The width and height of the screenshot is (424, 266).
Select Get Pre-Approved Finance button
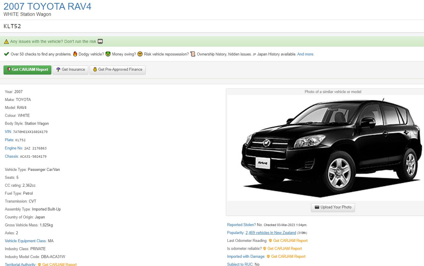tap(117, 70)
